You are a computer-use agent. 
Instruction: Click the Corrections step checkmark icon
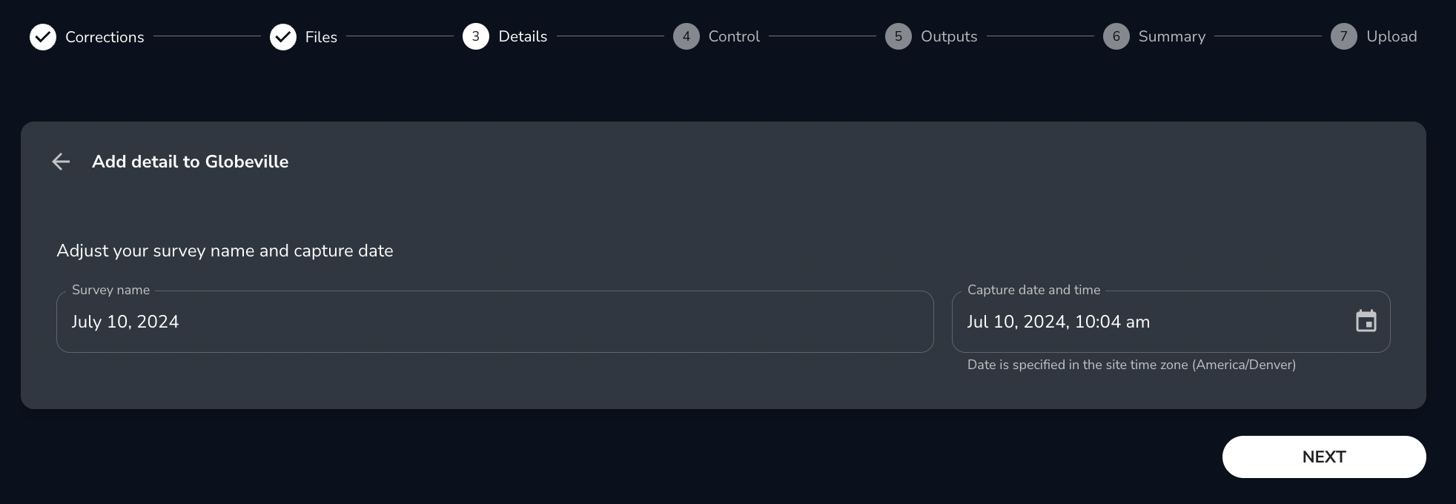coord(43,37)
